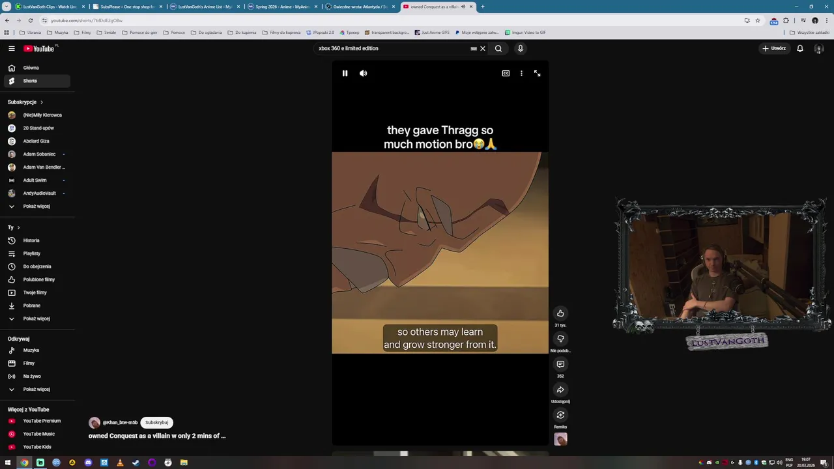Open Chrome extensions puzzle icon

[x=786, y=20]
